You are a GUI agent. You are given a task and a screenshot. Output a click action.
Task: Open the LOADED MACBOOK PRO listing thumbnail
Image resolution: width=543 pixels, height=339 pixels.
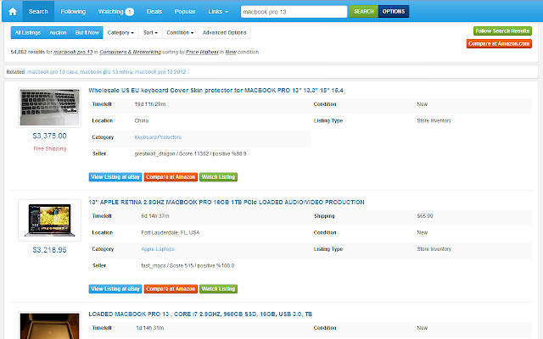click(49, 325)
